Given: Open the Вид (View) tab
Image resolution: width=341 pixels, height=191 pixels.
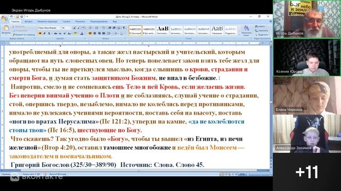Looking at the screenshot, I should click(x=115, y=22).
